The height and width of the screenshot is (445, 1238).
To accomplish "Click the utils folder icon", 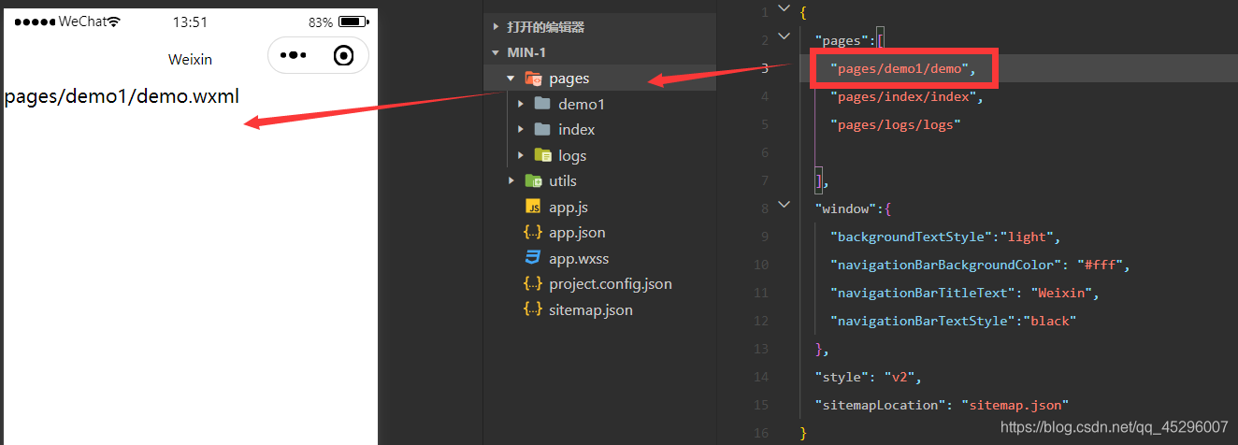I will point(533,181).
